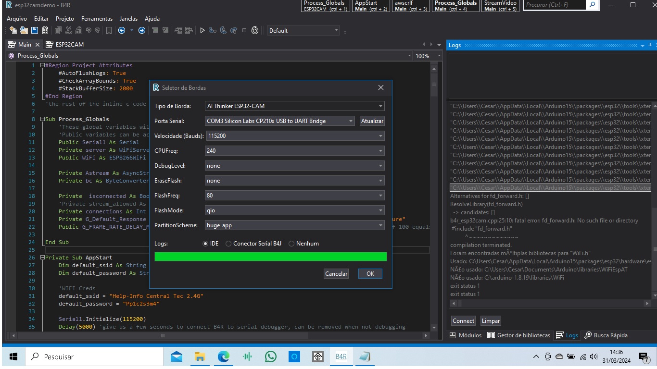The height and width of the screenshot is (369, 657).
Task: Open the Tipo de Borda dropdown
Action: tap(294, 106)
